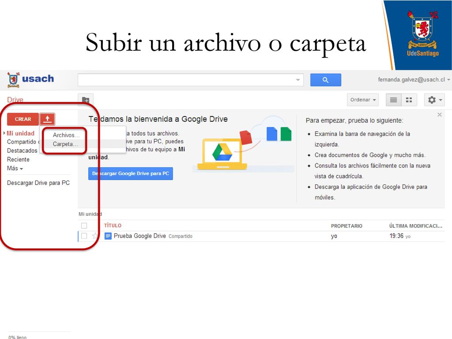Screen dimensions: 452x339
Task: Click into the Drive search field
Action: pos(186,80)
